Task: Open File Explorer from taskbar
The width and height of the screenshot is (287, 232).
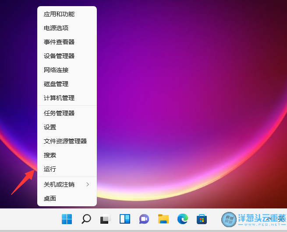Action: pyautogui.click(x=163, y=219)
